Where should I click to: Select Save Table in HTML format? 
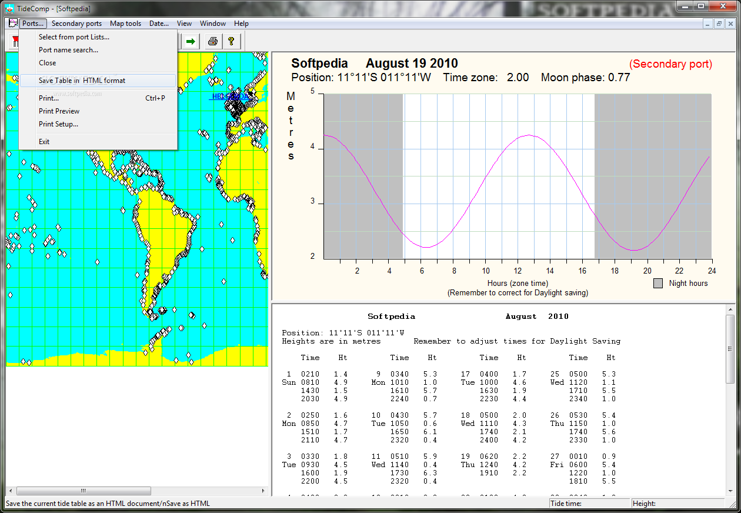pos(98,81)
